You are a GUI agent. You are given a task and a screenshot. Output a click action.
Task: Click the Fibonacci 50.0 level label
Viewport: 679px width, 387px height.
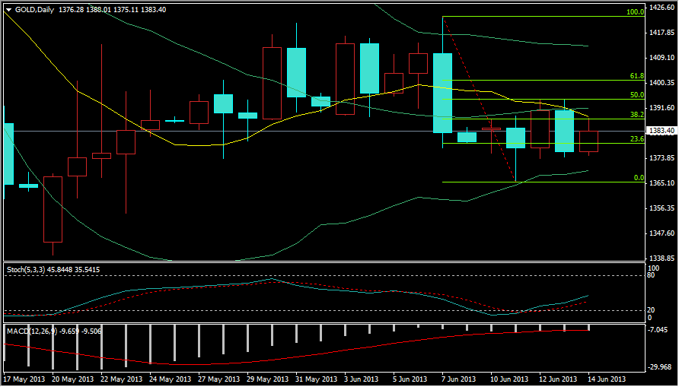[636, 95]
